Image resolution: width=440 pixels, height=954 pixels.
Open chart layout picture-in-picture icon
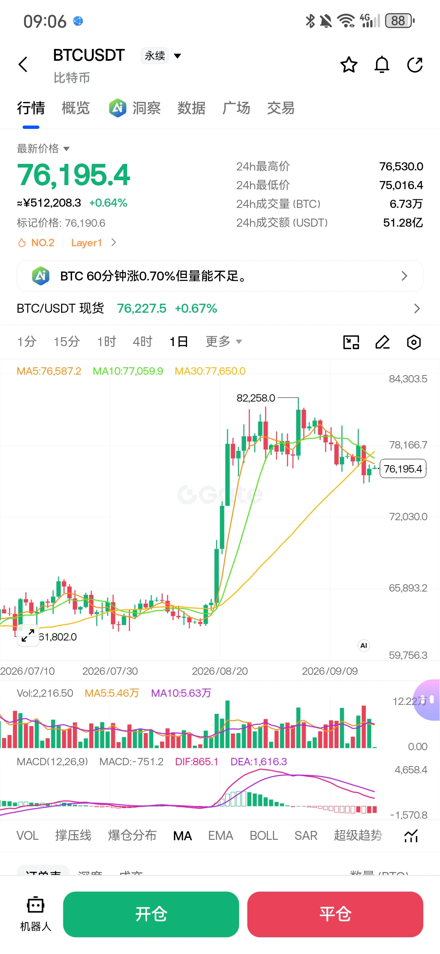click(x=351, y=342)
